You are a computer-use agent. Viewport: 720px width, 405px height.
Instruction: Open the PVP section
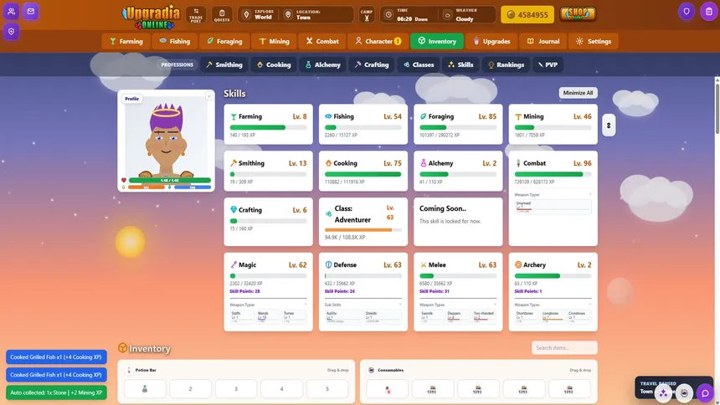click(548, 64)
